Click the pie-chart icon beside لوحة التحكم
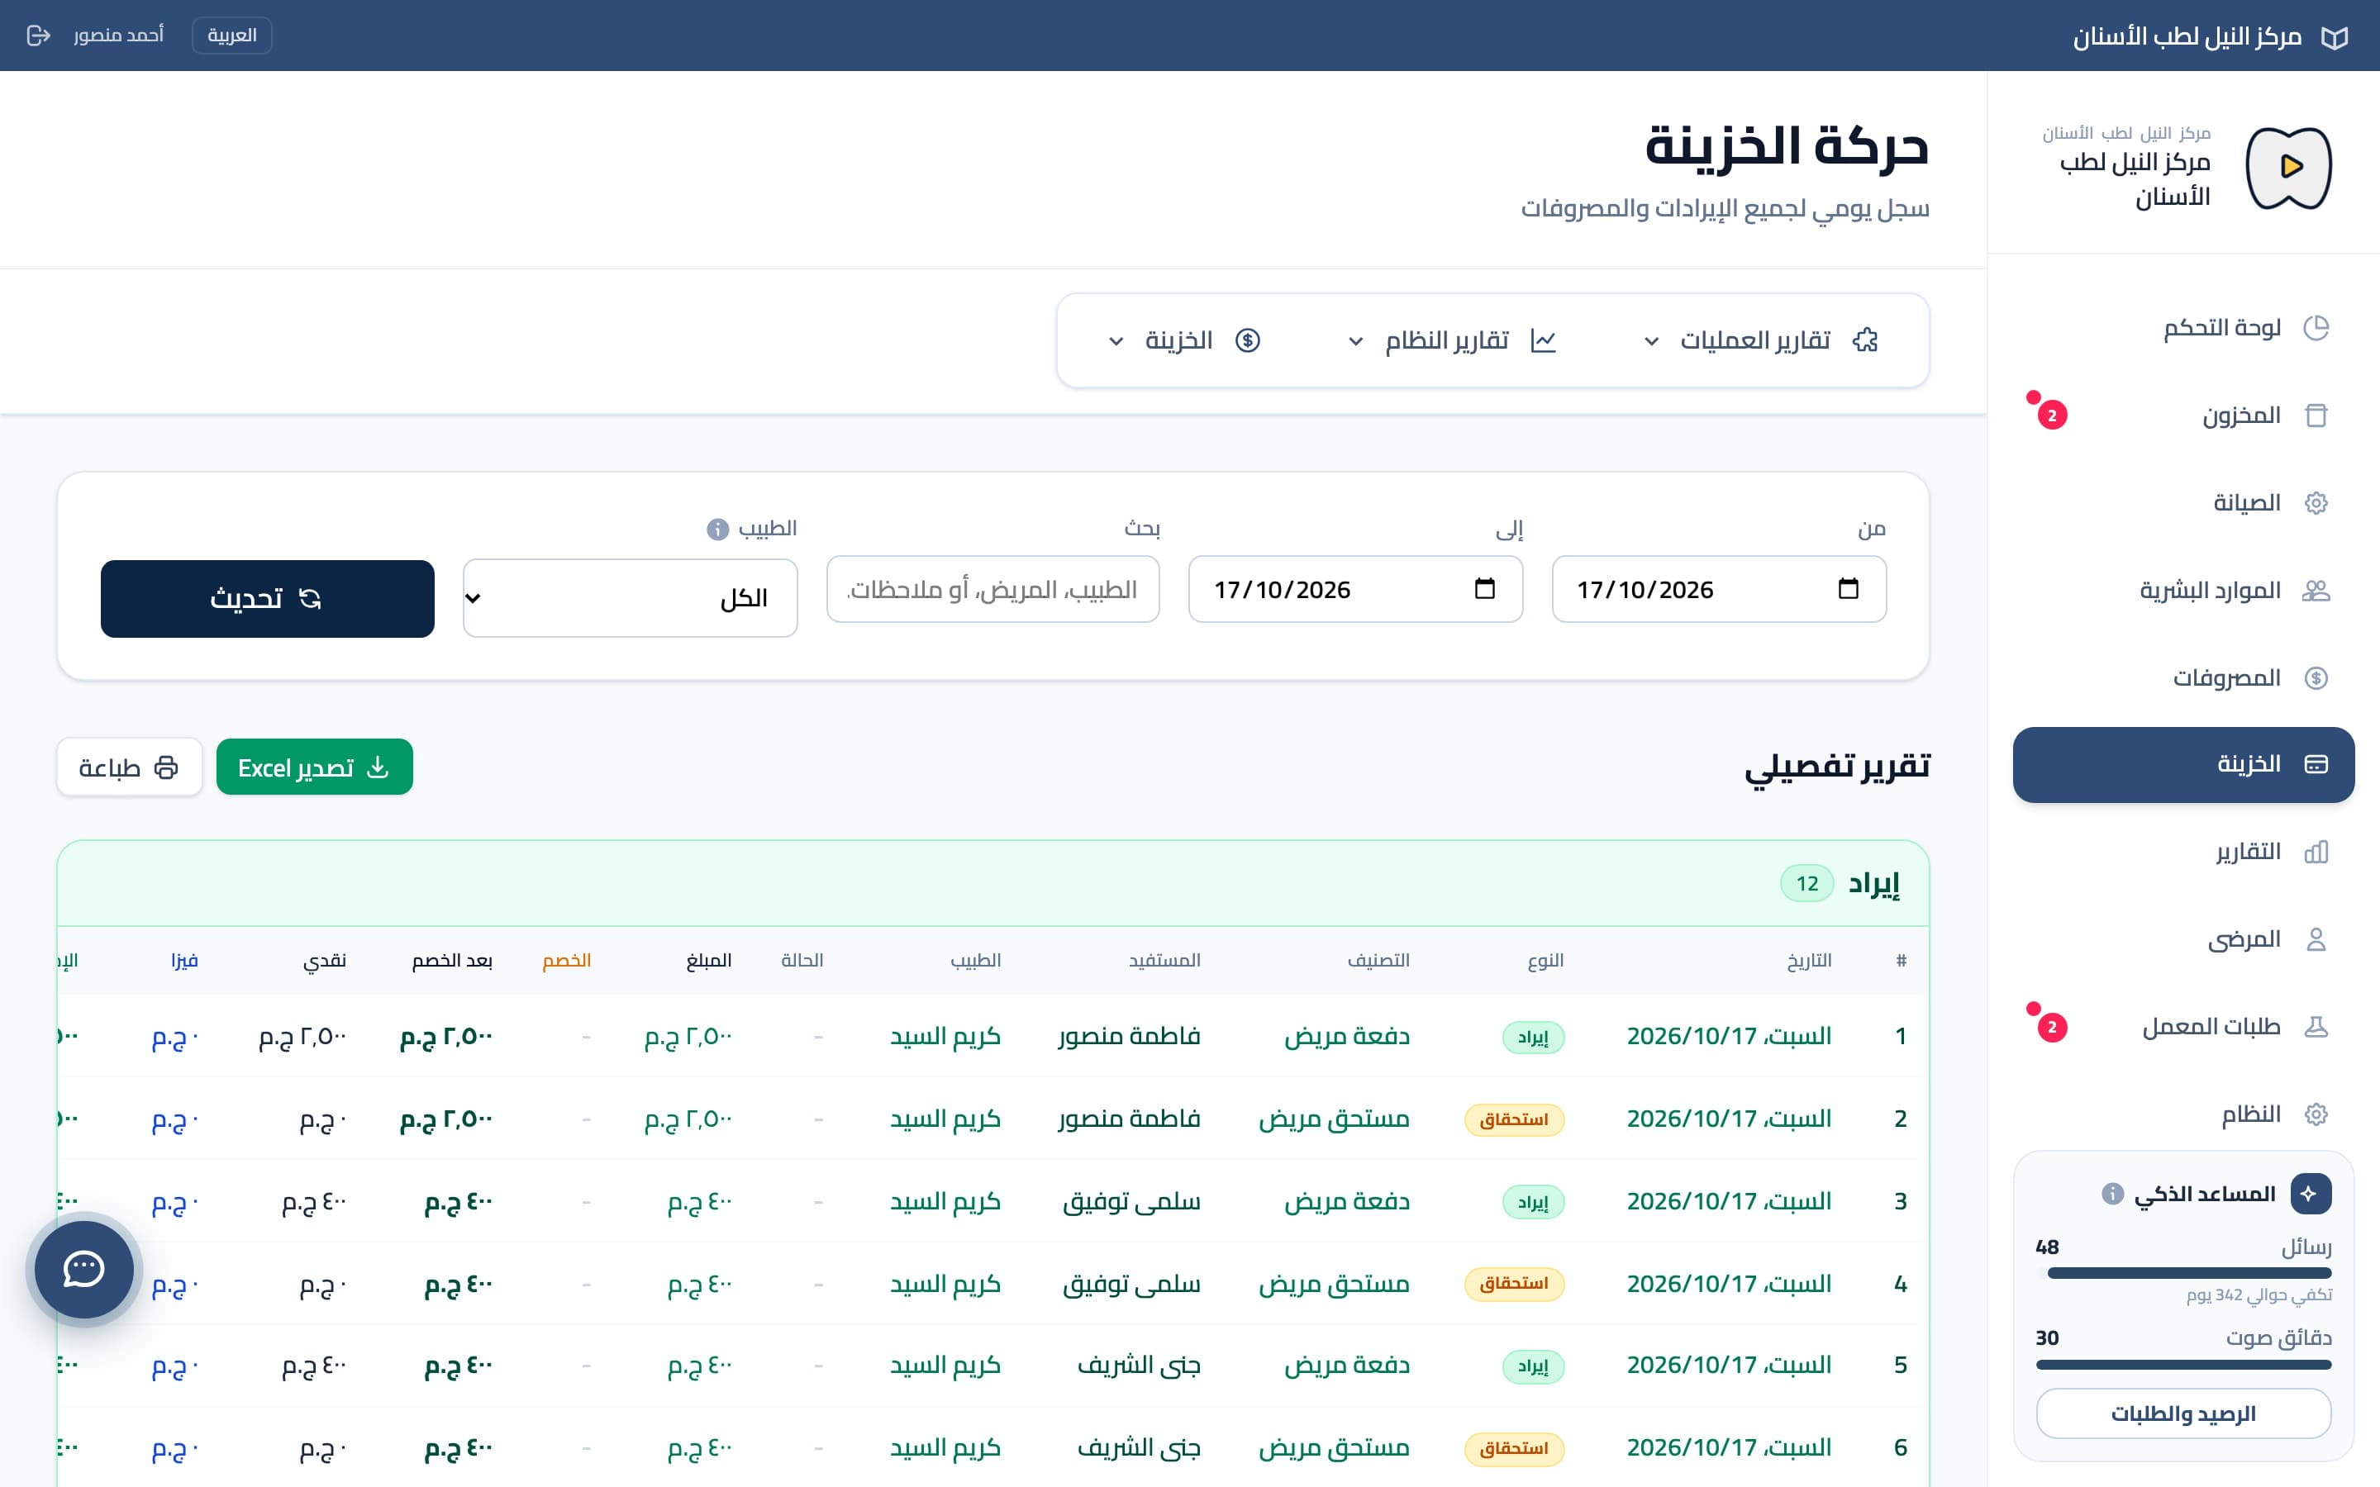The height and width of the screenshot is (1487, 2380). tap(2316, 327)
